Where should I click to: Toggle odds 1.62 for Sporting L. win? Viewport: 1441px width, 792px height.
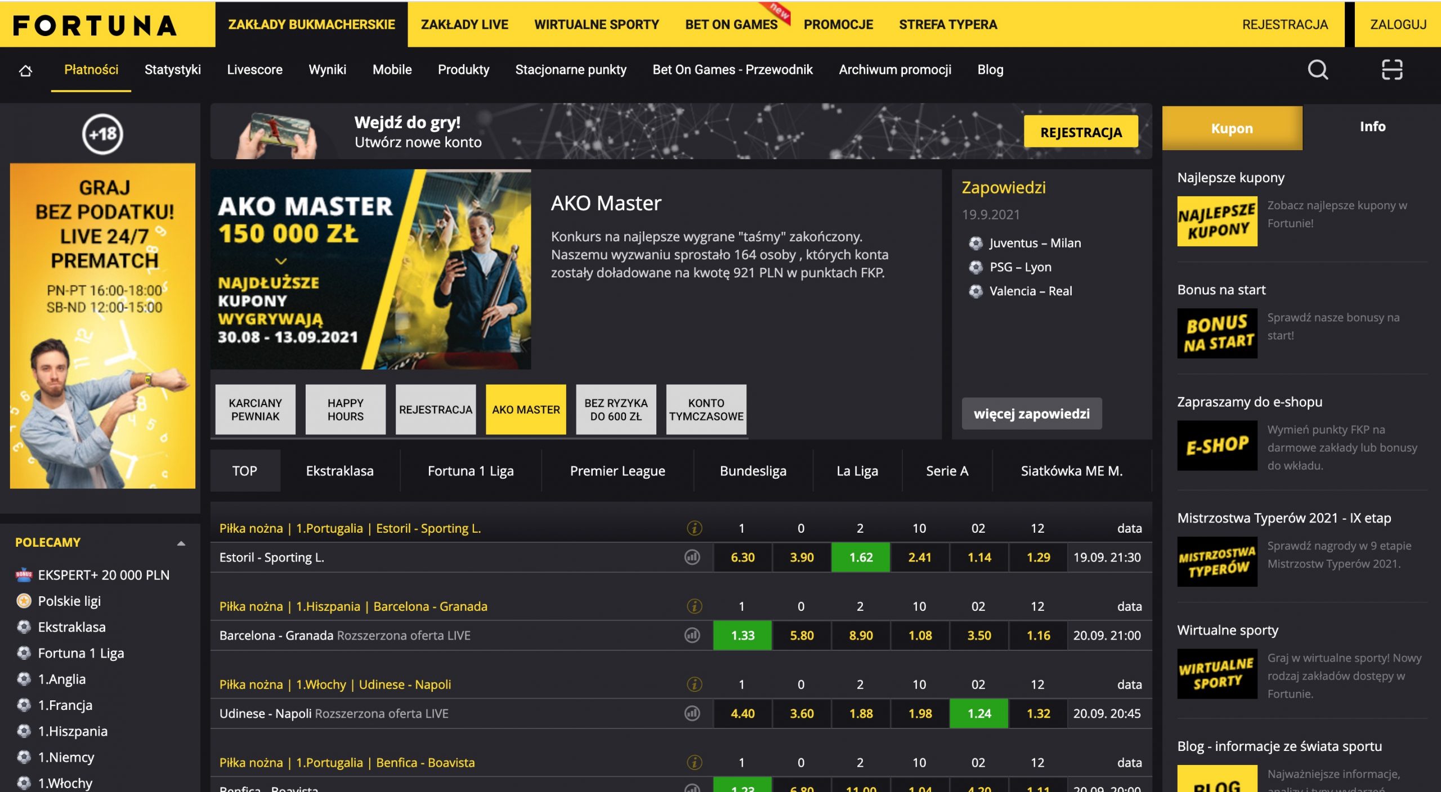tap(860, 557)
